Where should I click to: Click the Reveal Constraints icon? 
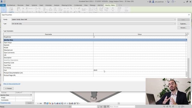click(x=77, y=103)
